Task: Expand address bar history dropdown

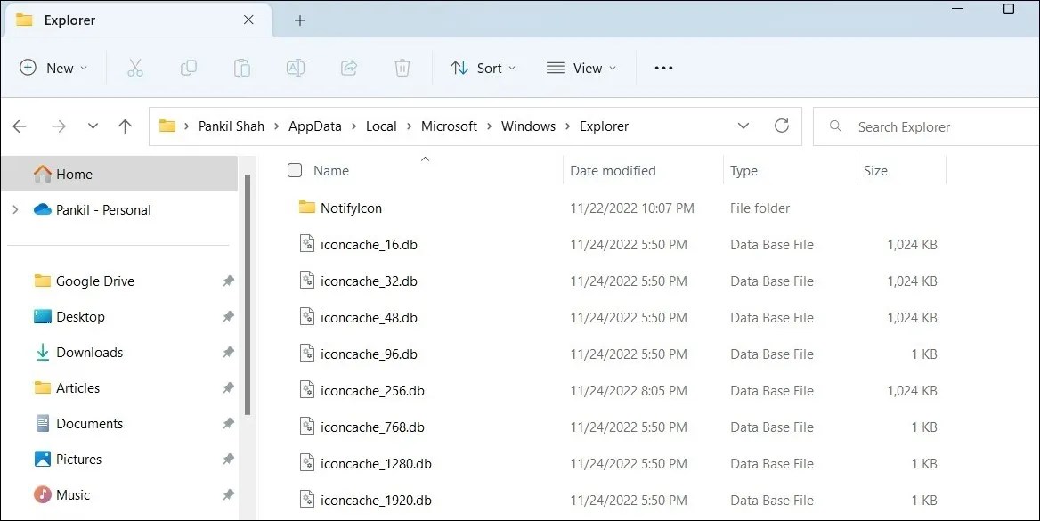Action: point(743,126)
